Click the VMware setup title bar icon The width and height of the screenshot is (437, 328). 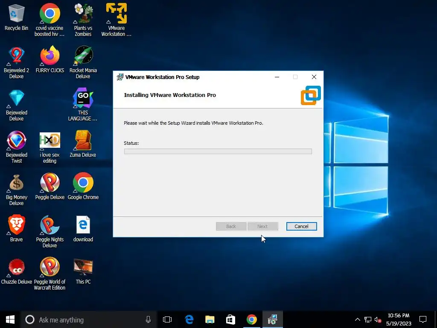(120, 77)
